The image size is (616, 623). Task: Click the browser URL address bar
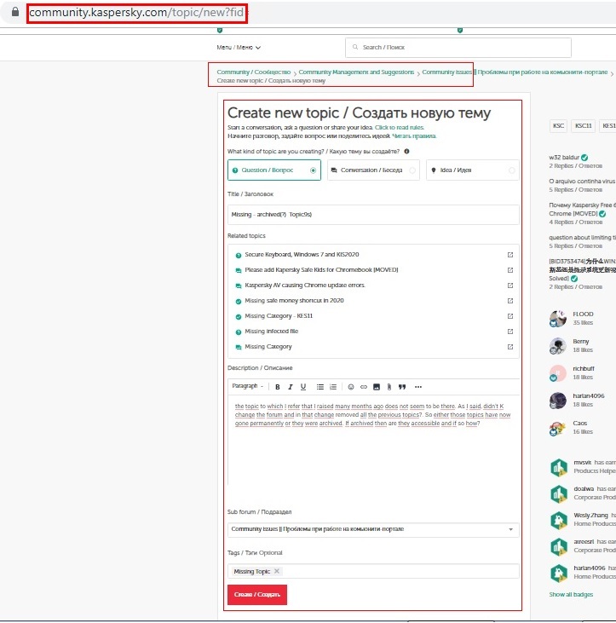137,13
